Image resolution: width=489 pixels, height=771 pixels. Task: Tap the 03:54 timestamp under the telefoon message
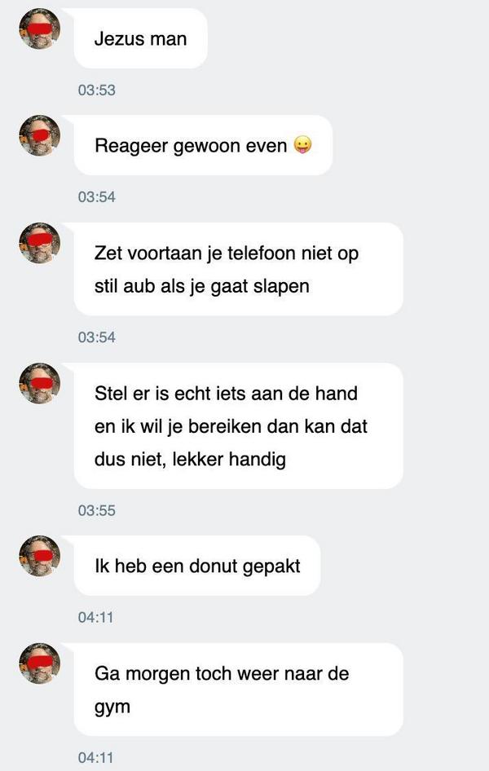97,337
